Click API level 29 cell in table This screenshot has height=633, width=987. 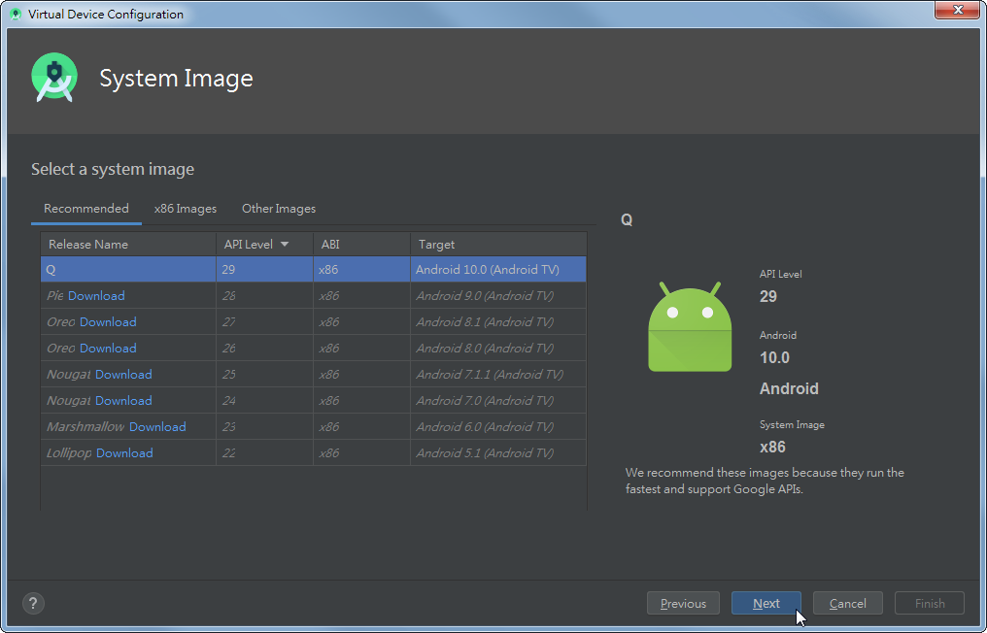265,269
